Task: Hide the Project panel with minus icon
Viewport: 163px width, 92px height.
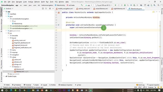Action: [x=53, y=8]
